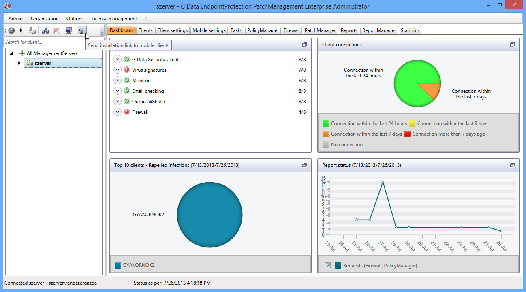Expand the Monitor status row
The image size is (526, 292).
point(118,81)
